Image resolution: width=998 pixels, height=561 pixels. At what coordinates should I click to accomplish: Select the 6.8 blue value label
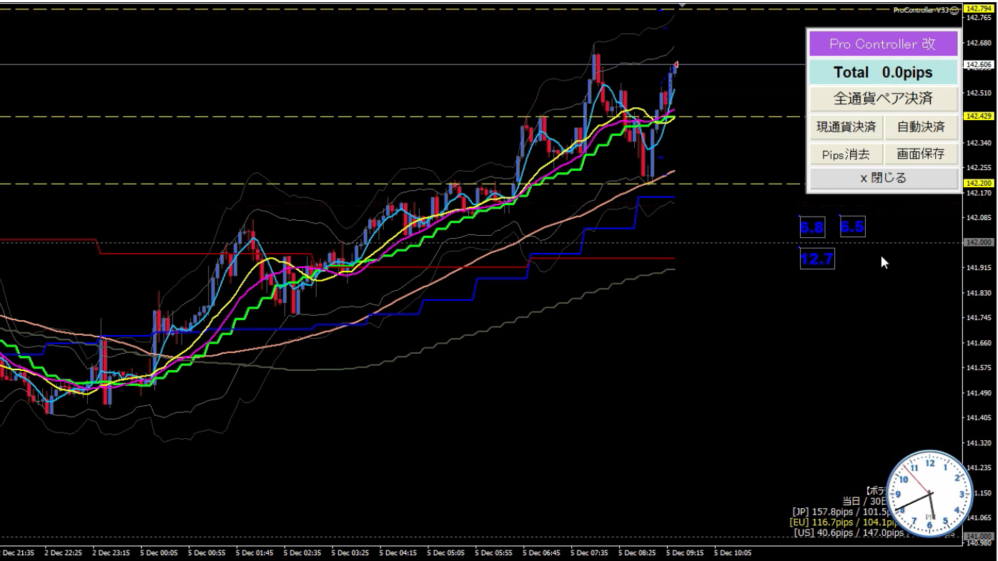coord(812,227)
